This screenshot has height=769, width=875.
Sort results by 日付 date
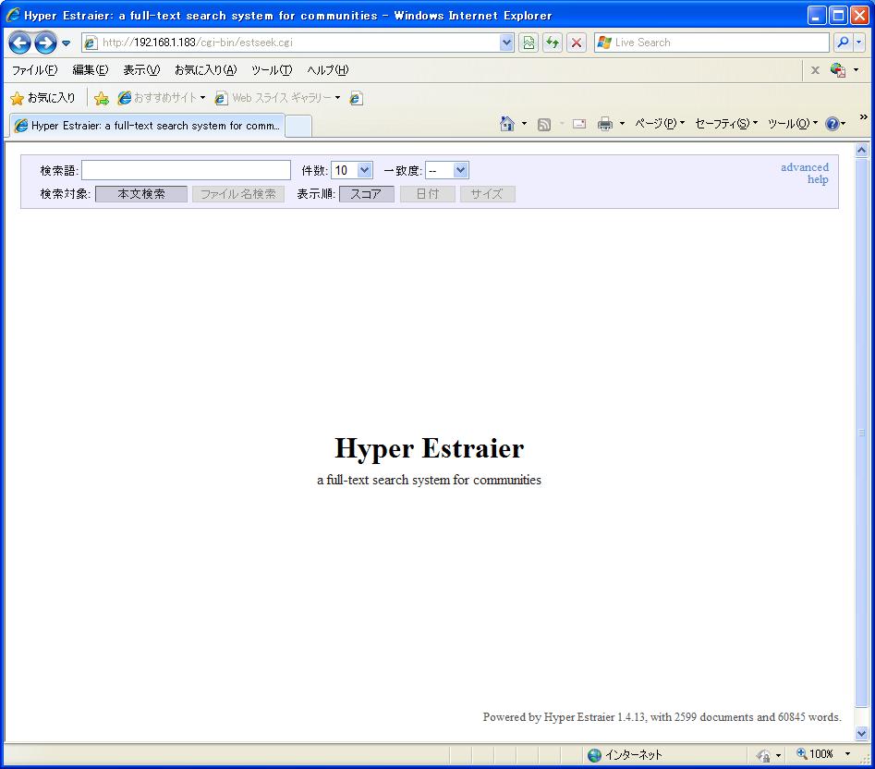coord(428,194)
